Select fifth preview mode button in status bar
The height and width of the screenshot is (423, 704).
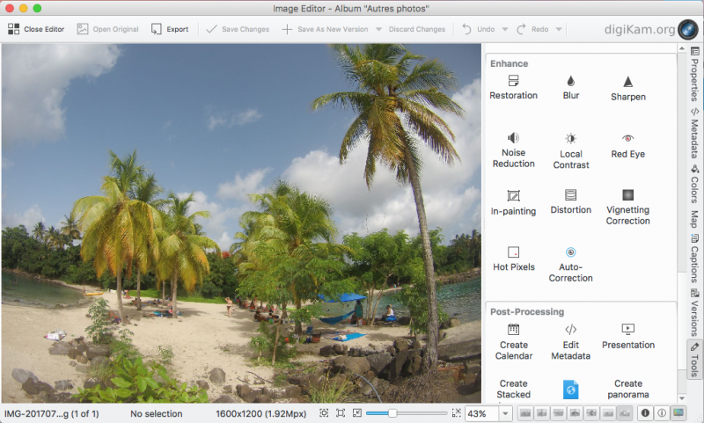coord(591,413)
